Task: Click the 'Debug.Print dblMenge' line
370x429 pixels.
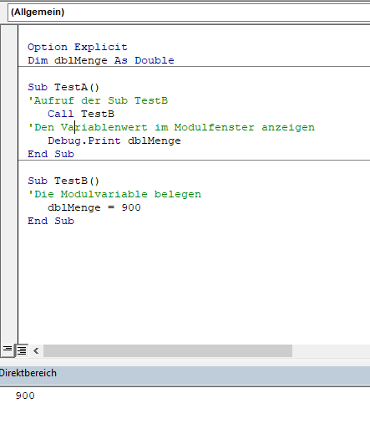Action: (114, 140)
